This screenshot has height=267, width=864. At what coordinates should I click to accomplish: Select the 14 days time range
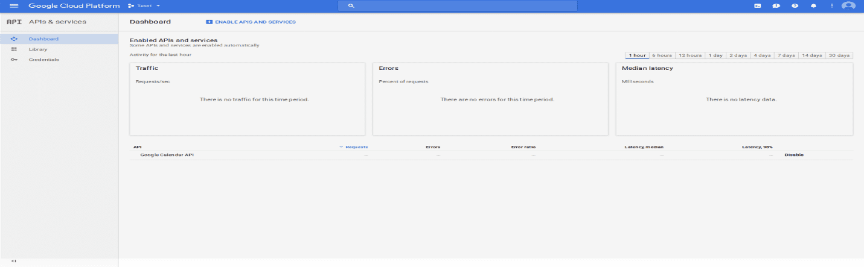pos(811,55)
